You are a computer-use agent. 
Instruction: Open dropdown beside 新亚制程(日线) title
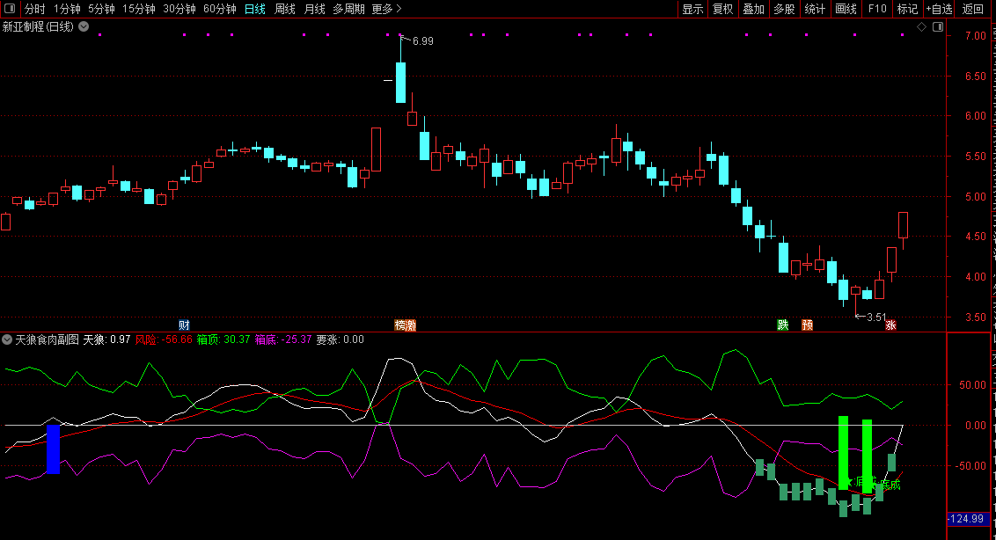84,26
